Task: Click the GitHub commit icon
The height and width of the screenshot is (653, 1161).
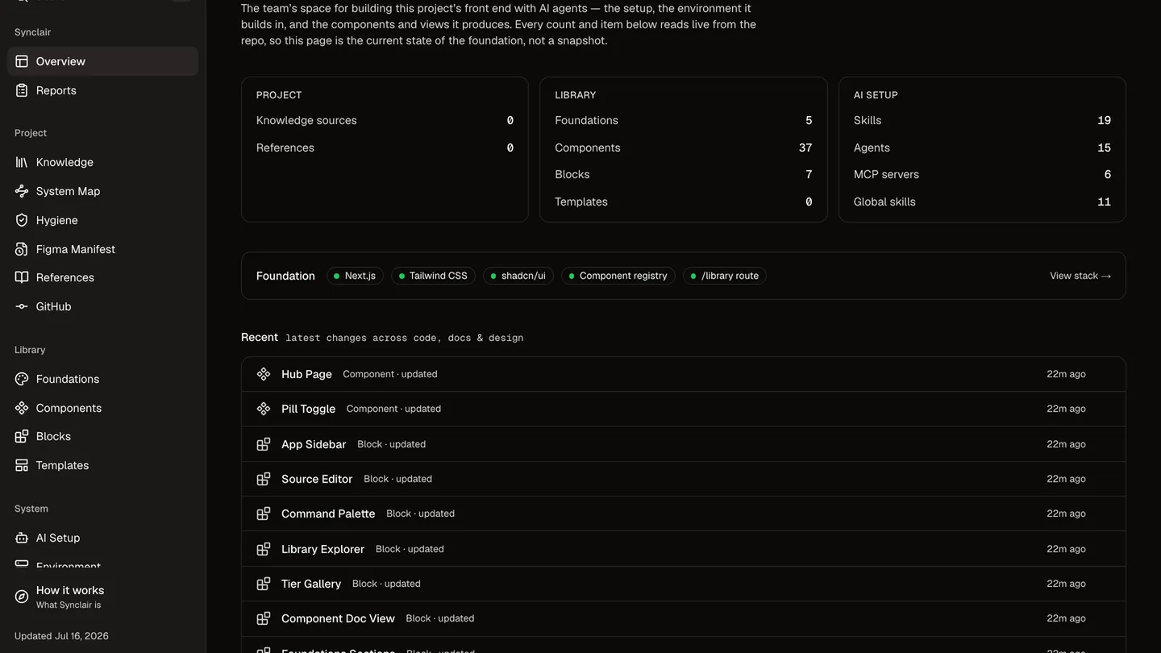Action: pos(22,306)
